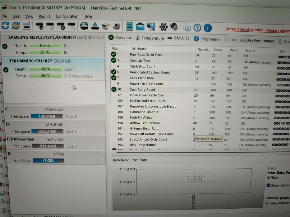The image size is (290, 217).
Task: Switch to the S.M.A.R.T. tab
Action: click(179, 38)
